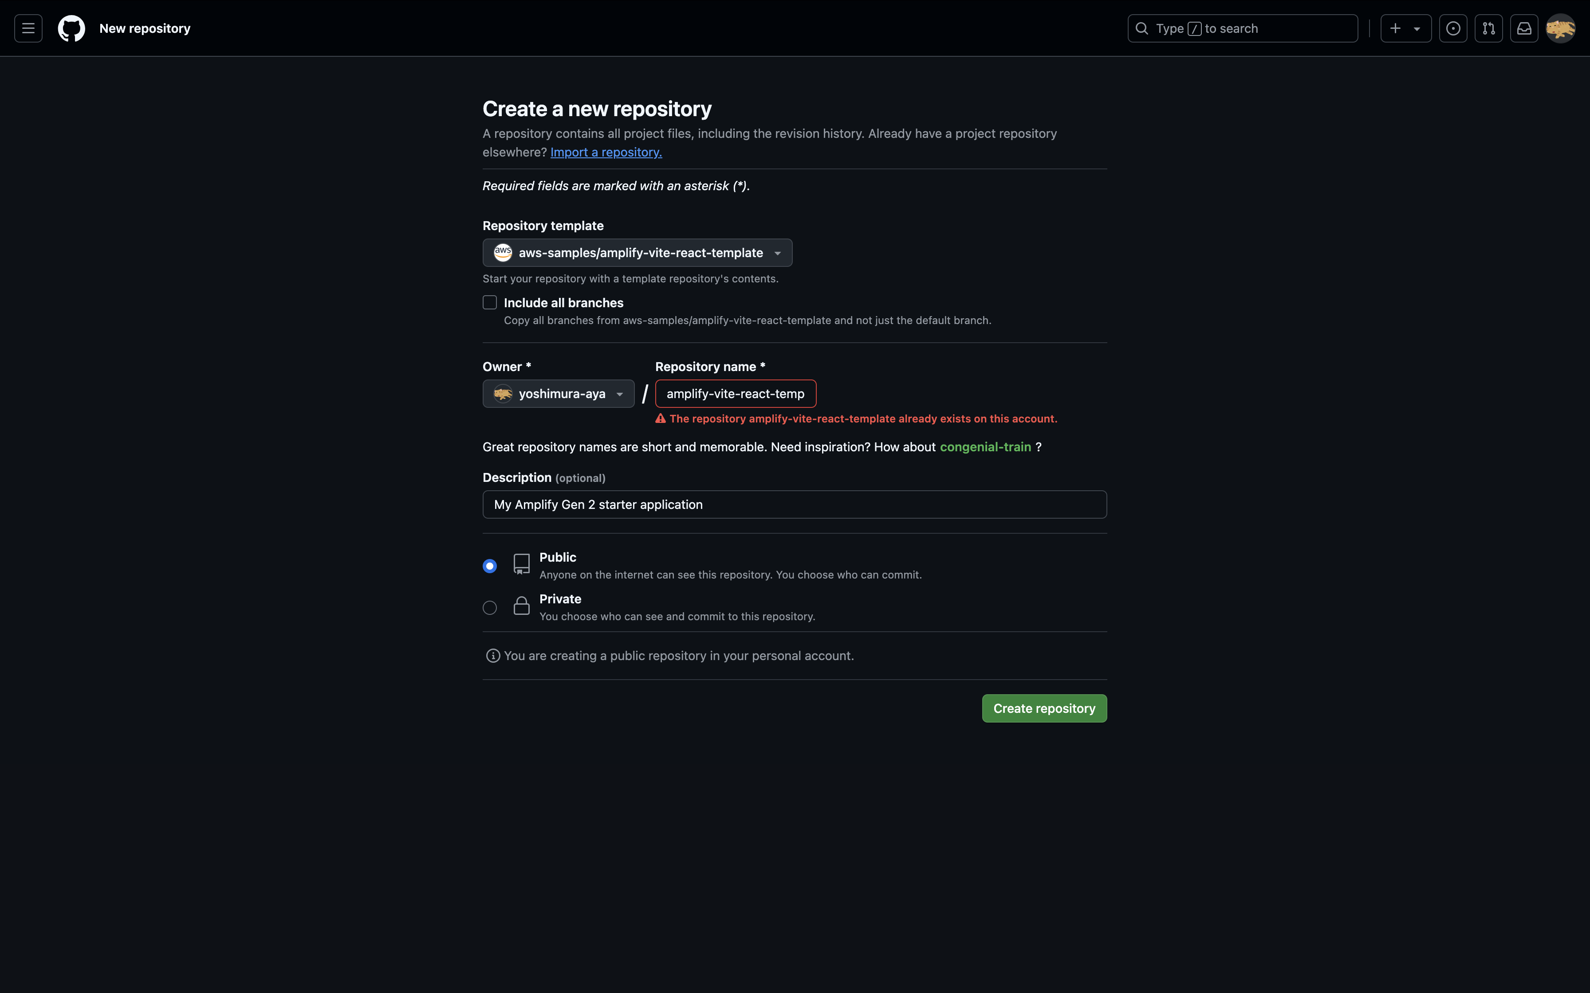This screenshot has width=1590, height=993.
Task: Click the New repository page title
Action: pos(145,28)
